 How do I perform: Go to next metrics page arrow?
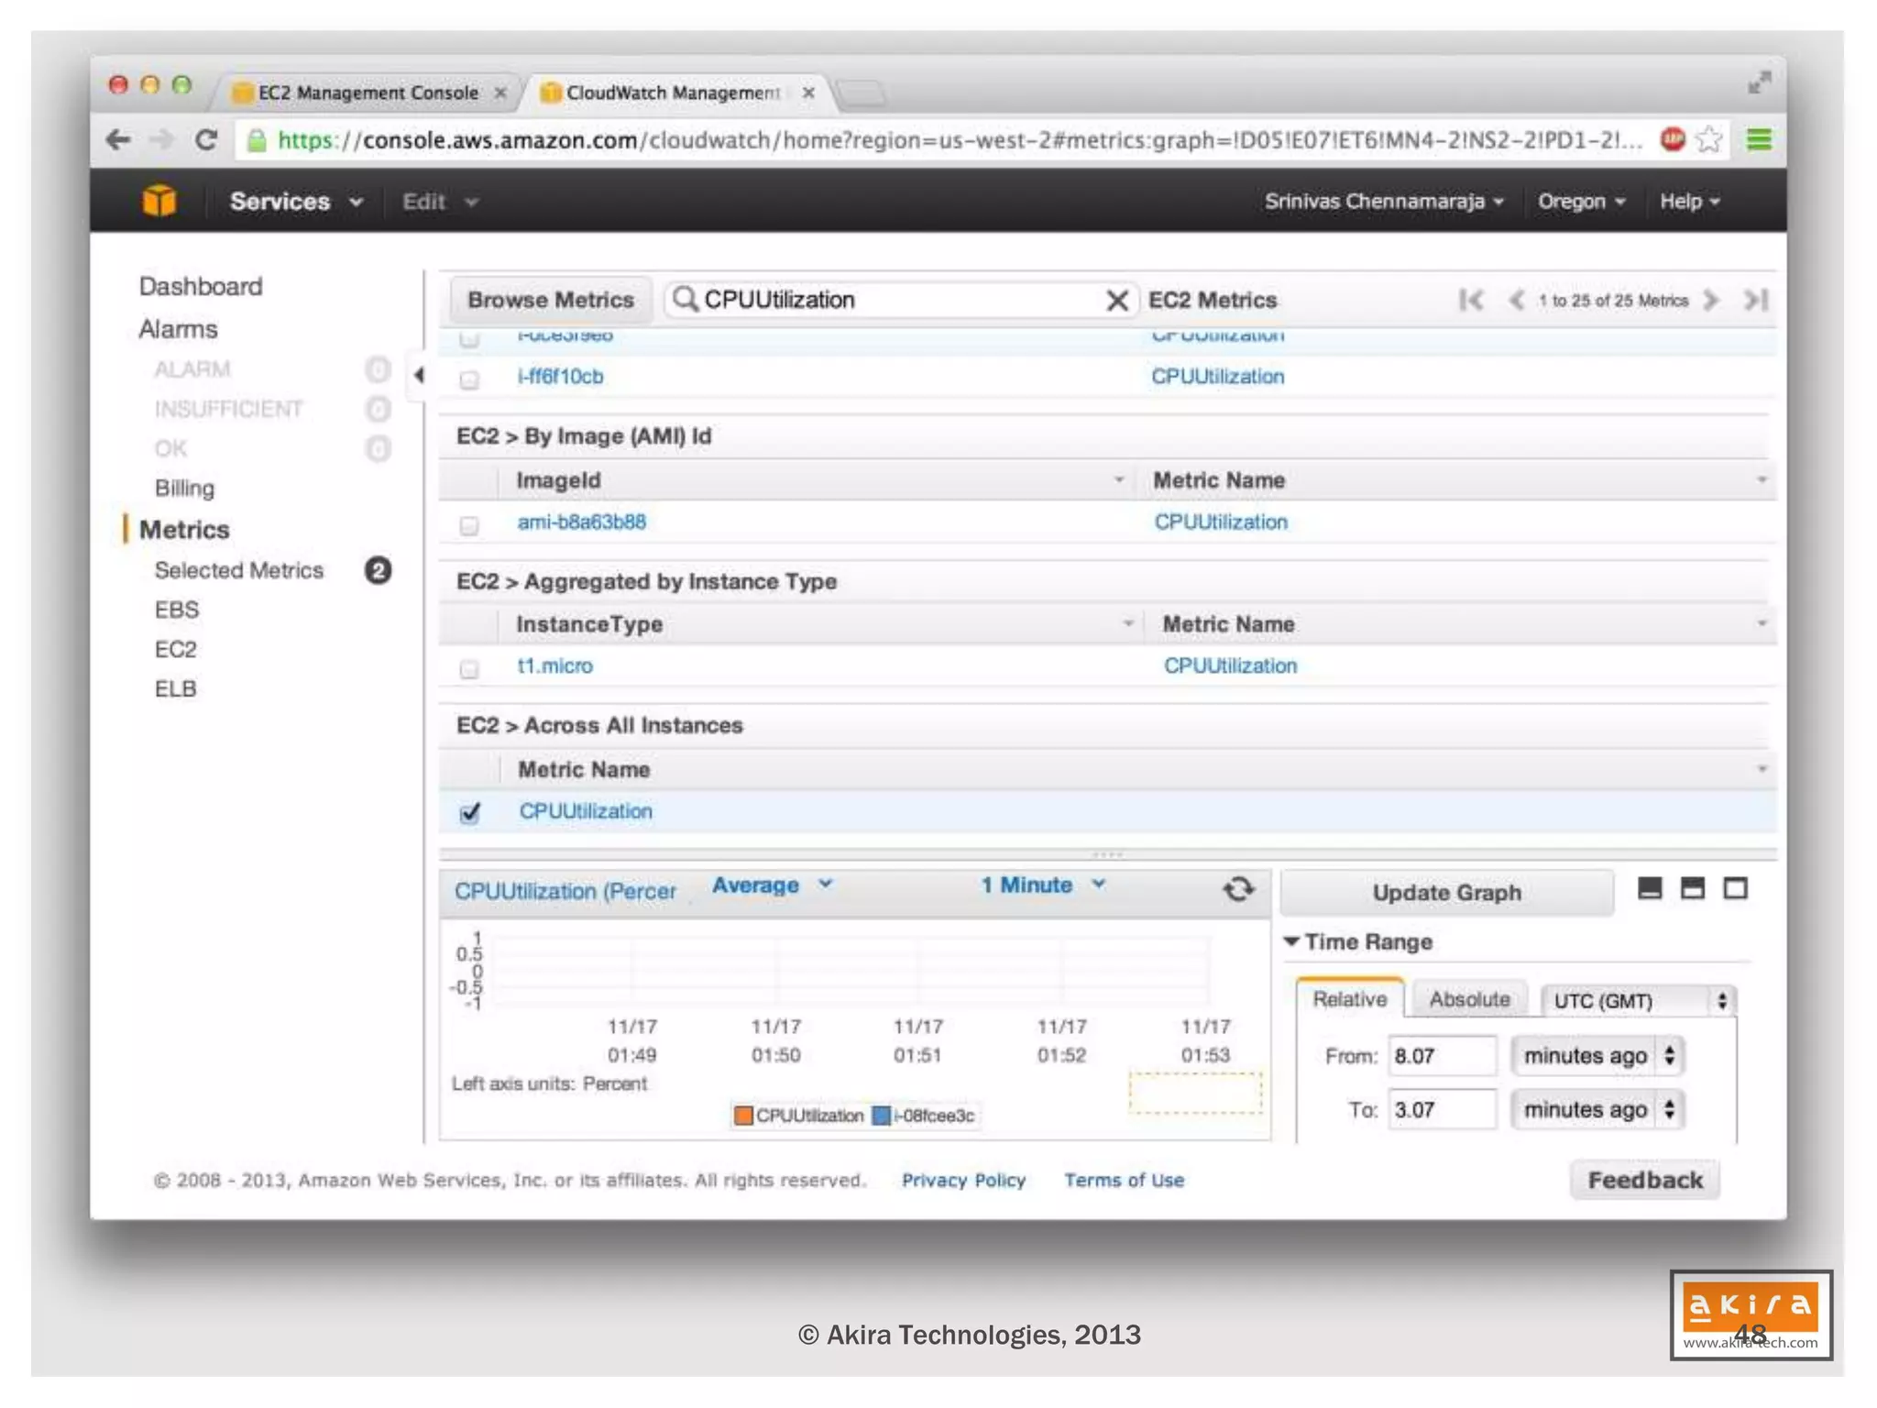point(1710,300)
